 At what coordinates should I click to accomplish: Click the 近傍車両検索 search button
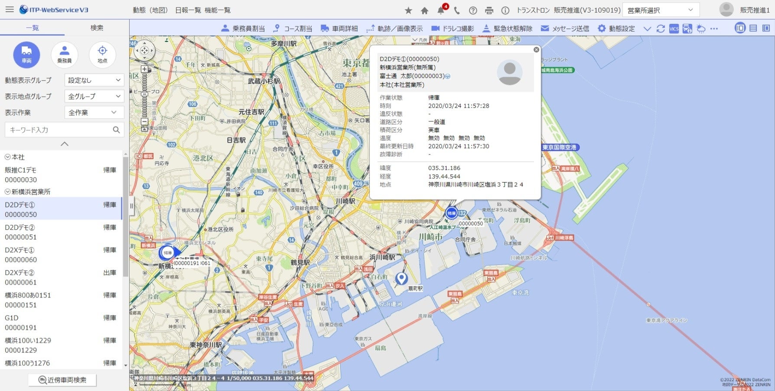pyautogui.click(x=62, y=379)
